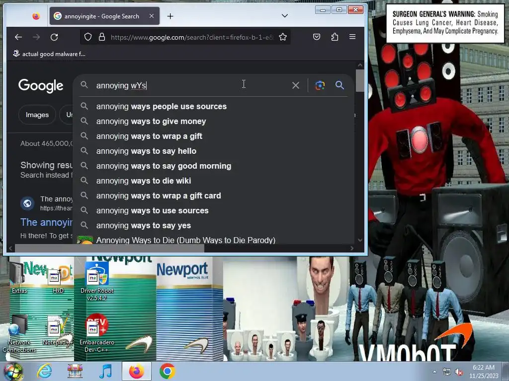Open the Firefox hamburger application menu
This screenshot has width=509, height=381.
352,37
